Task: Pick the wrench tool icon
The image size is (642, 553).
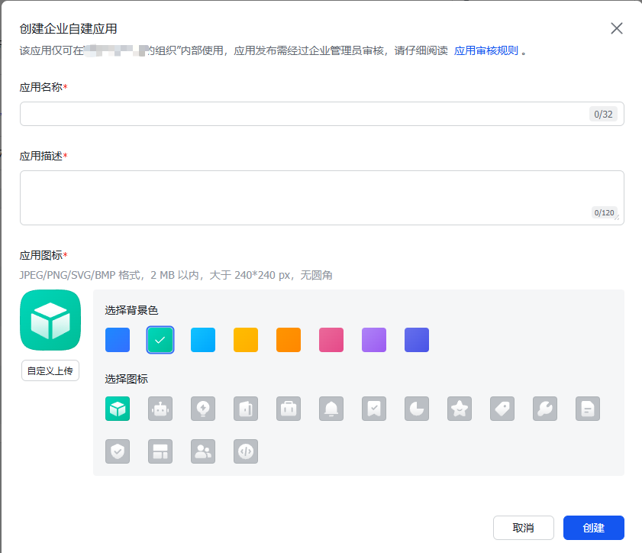Action: coord(544,409)
